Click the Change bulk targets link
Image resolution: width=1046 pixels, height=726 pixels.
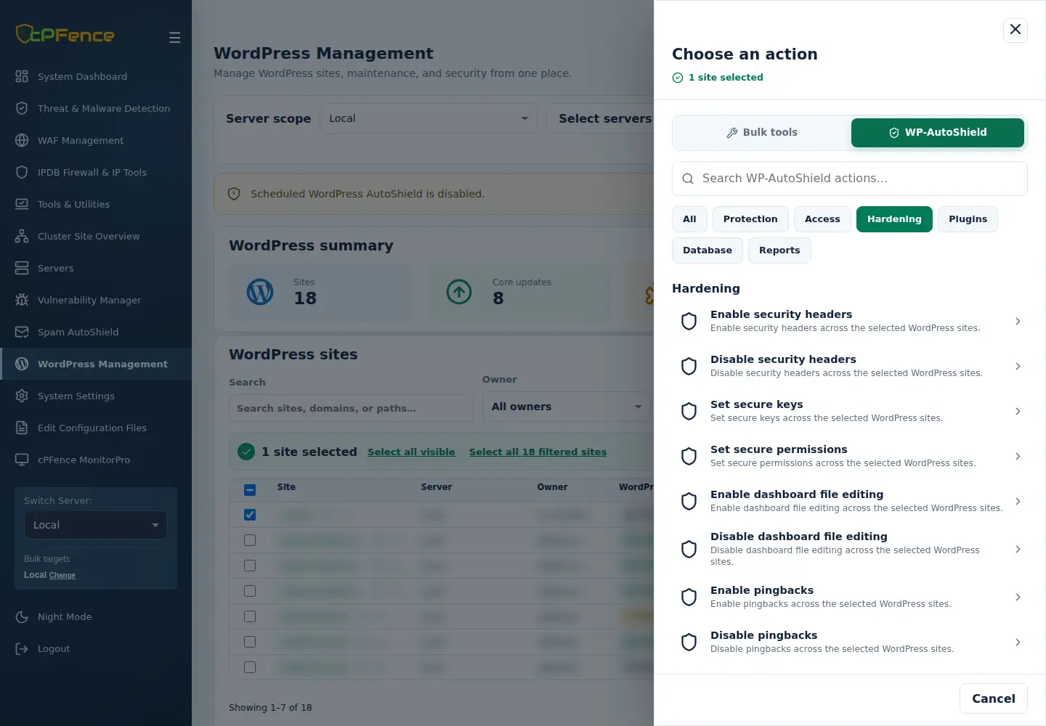[x=62, y=575]
